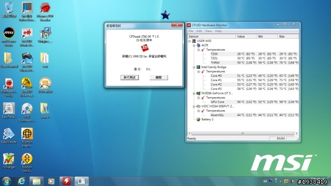Open the Norton Internet Security shortcut

tap(27, 137)
